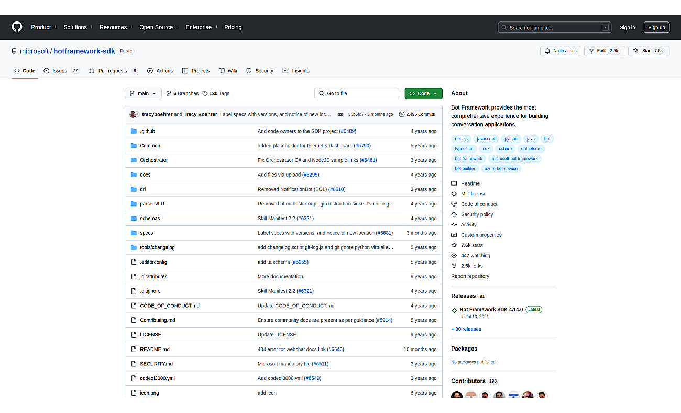Click the SECURITY.md file icon
The image size is (681, 413).
pos(134,364)
